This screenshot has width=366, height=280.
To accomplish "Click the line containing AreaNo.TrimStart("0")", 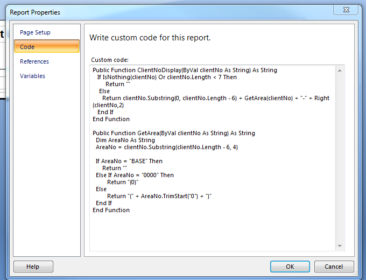I will (159, 196).
